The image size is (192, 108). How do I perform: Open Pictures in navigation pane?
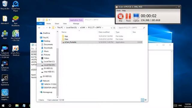(x=46, y=55)
